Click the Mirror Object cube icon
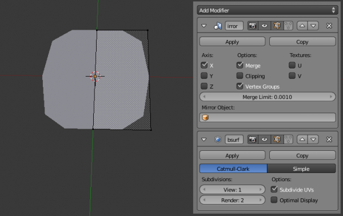The width and height of the screenshot is (343, 216). click(205, 117)
